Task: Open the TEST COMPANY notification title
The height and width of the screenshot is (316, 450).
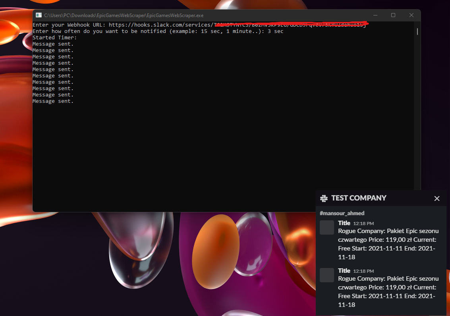Action: [x=359, y=198]
